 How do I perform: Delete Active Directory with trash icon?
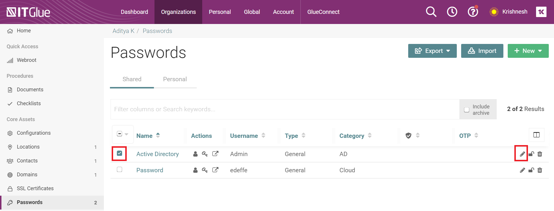[x=540, y=154]
